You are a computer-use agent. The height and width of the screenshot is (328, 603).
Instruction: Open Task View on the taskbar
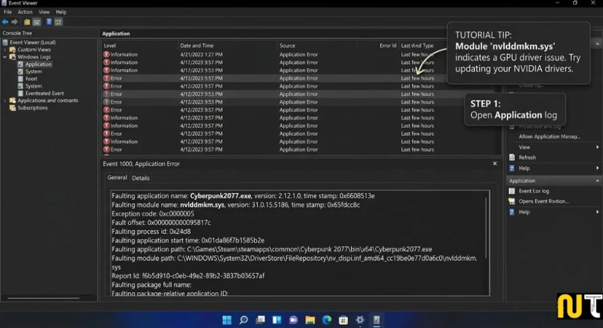point(260,320)
